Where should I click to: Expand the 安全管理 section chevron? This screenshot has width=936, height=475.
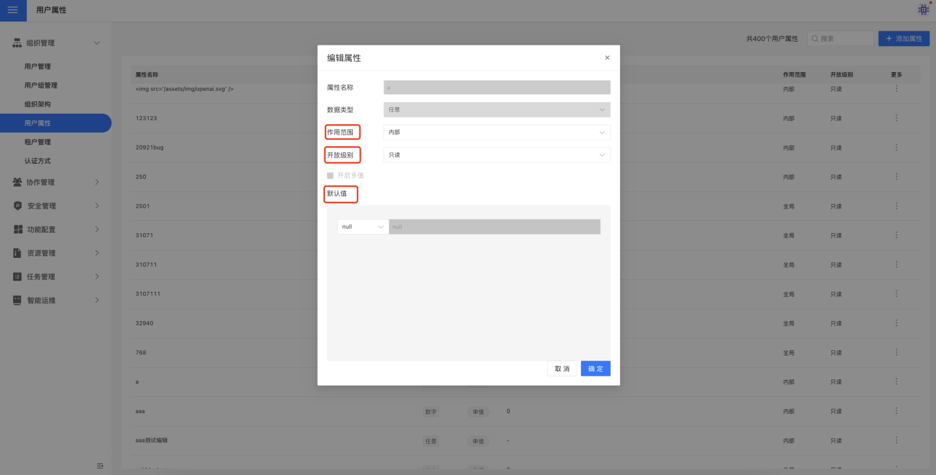pyautogui.click(x=97, y=206)
